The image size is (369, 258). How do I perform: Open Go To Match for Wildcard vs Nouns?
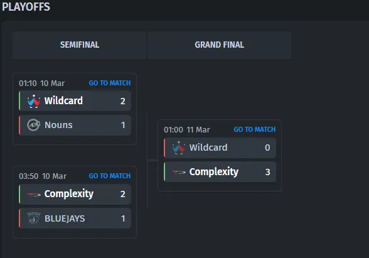[x=110, y=83]
